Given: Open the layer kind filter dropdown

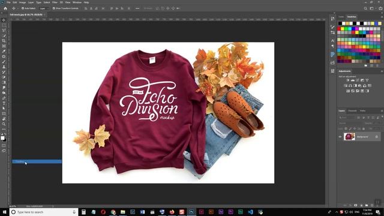Looking at the screenshot, I should tap(347, 118).
